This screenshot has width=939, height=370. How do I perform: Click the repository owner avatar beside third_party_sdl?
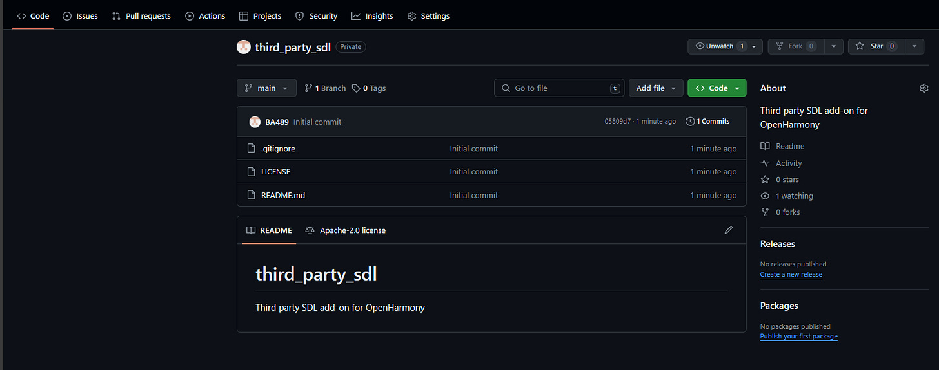[x=244, y=46]
